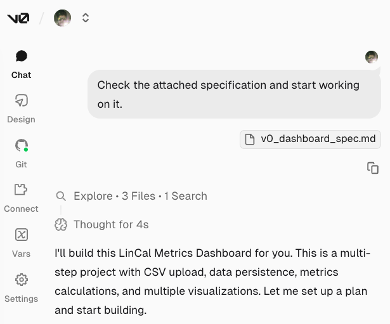The width and height of the screenshot is (390, 324).
Task: Click the user avatar above the message
Action: coord(372,57)
